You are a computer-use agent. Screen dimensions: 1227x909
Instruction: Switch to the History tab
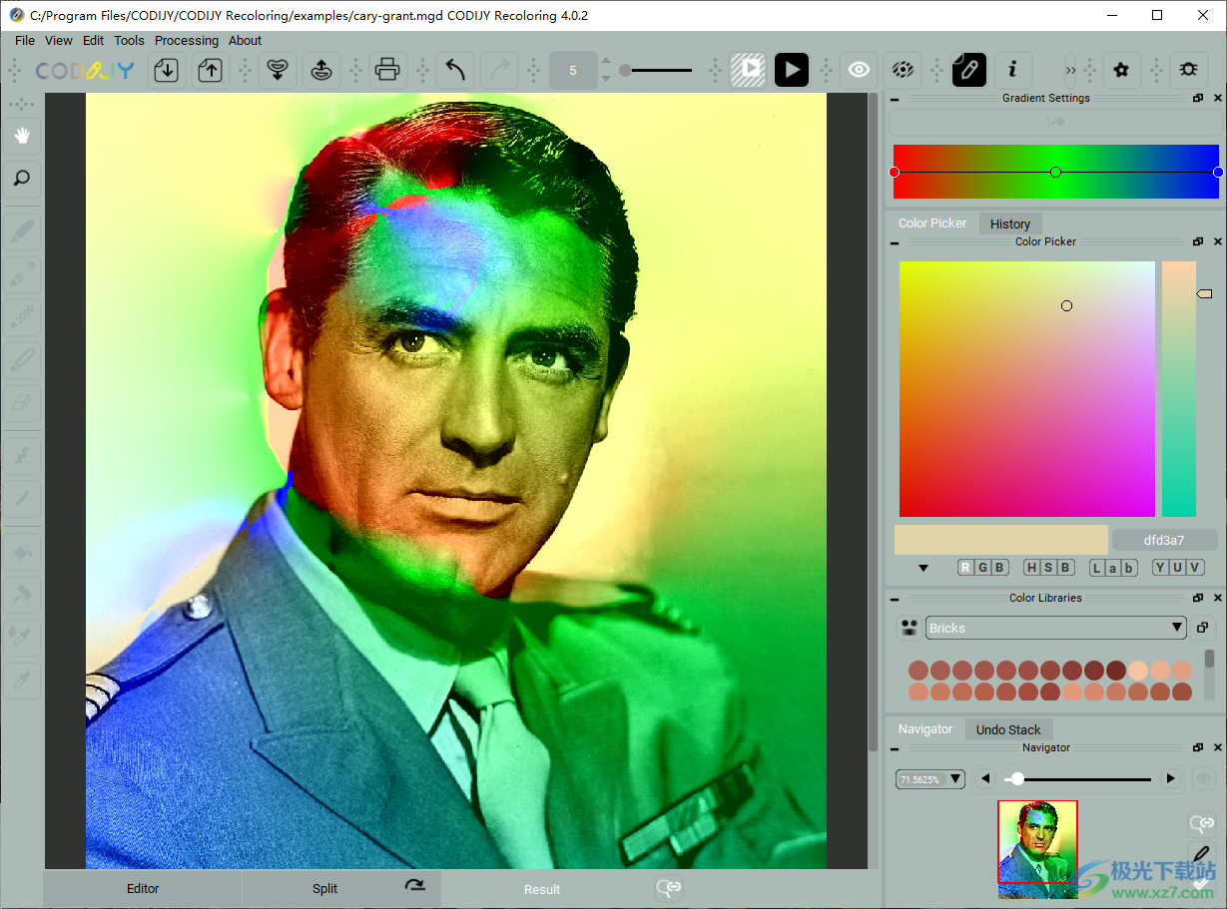click(x=1009, y=224)
